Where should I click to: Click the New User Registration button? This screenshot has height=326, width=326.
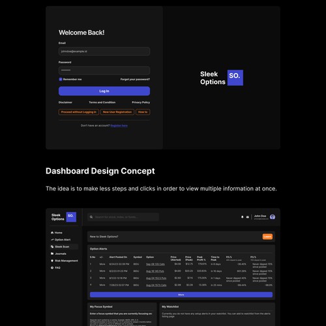pyautogui.click(x=117, y=112)
